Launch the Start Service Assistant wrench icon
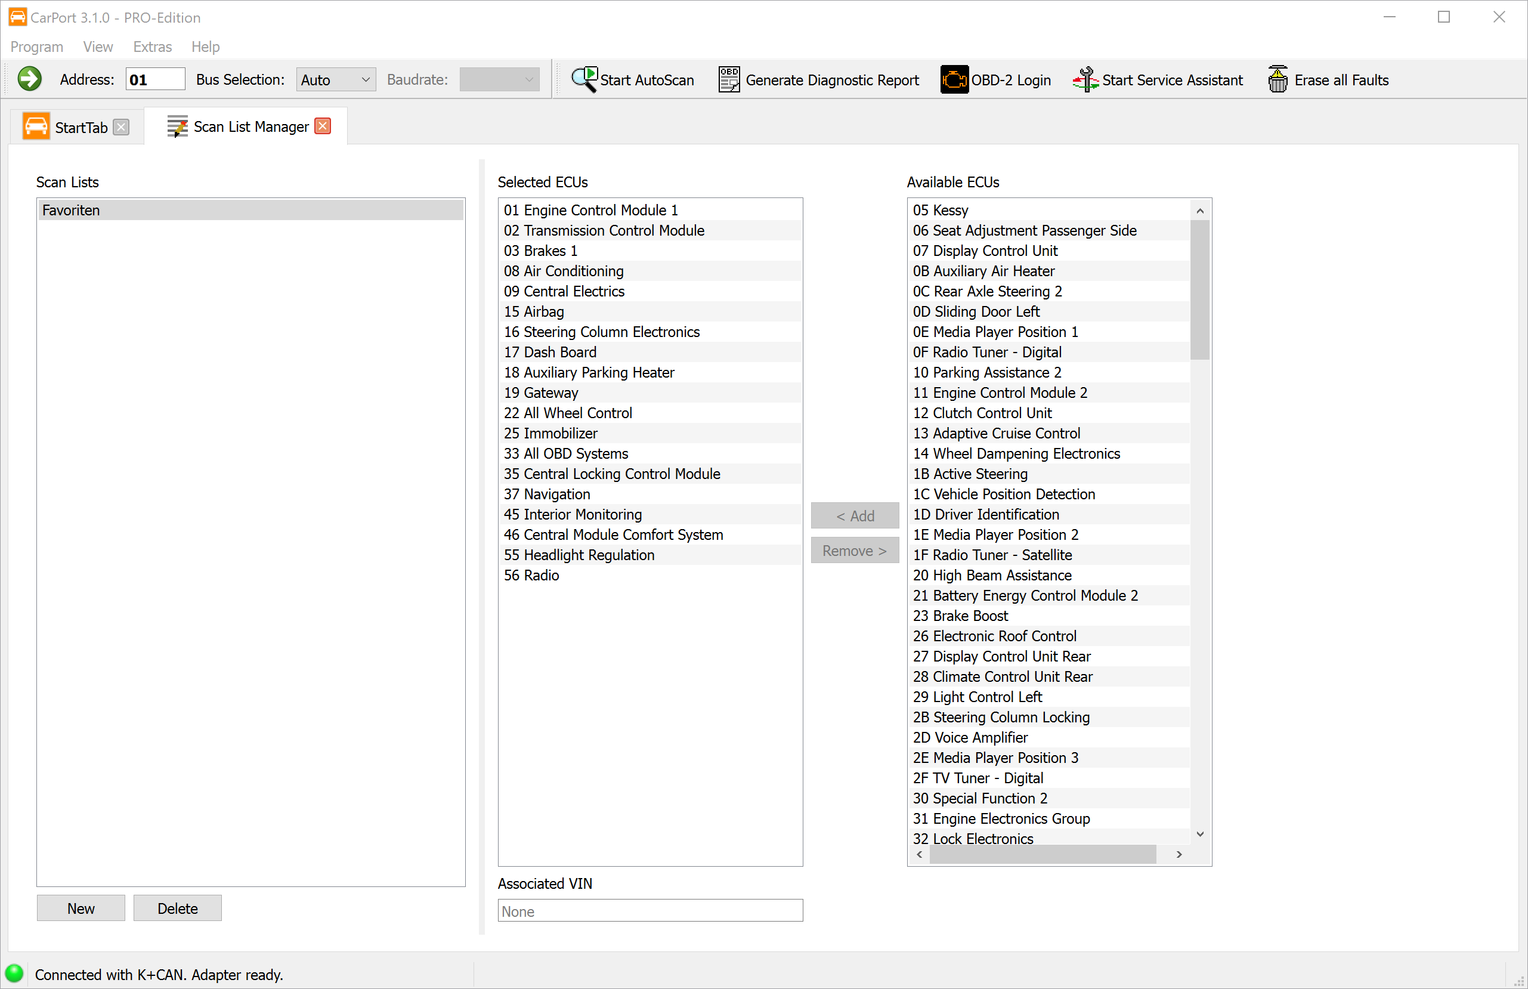Screen dimensions: 1528x989 1085,78
